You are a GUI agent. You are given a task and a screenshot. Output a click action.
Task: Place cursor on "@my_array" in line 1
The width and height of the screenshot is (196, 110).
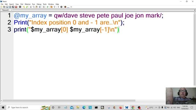pyautogui.click(x=30, y=16)
